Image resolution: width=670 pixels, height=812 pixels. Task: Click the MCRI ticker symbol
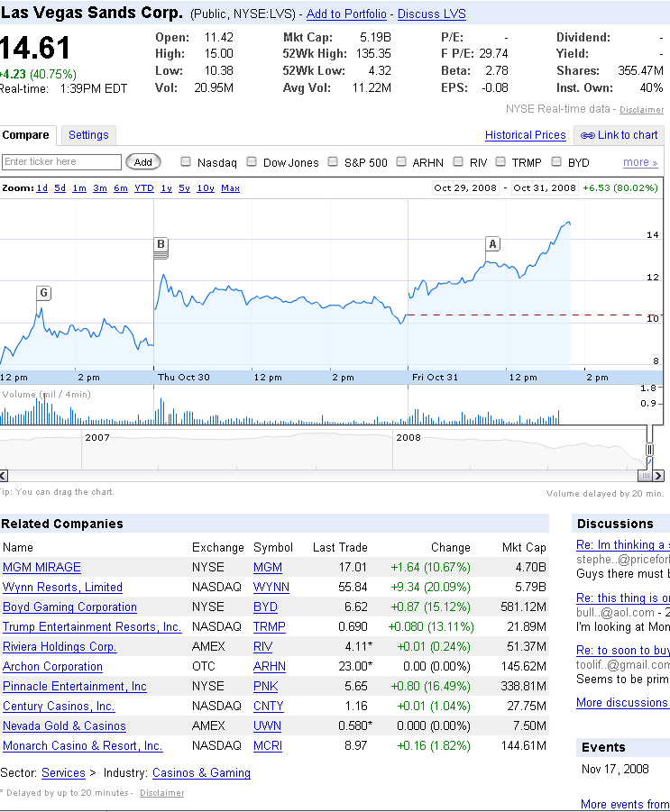point(268,745)
